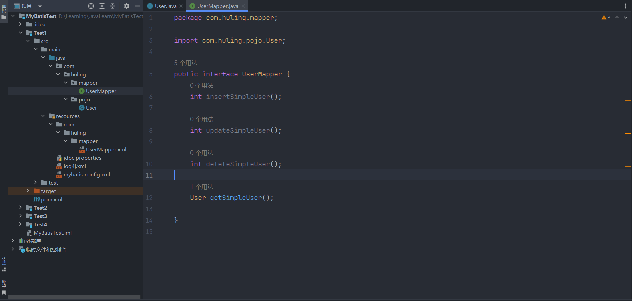Expand the target folder

tap(28, 191)
